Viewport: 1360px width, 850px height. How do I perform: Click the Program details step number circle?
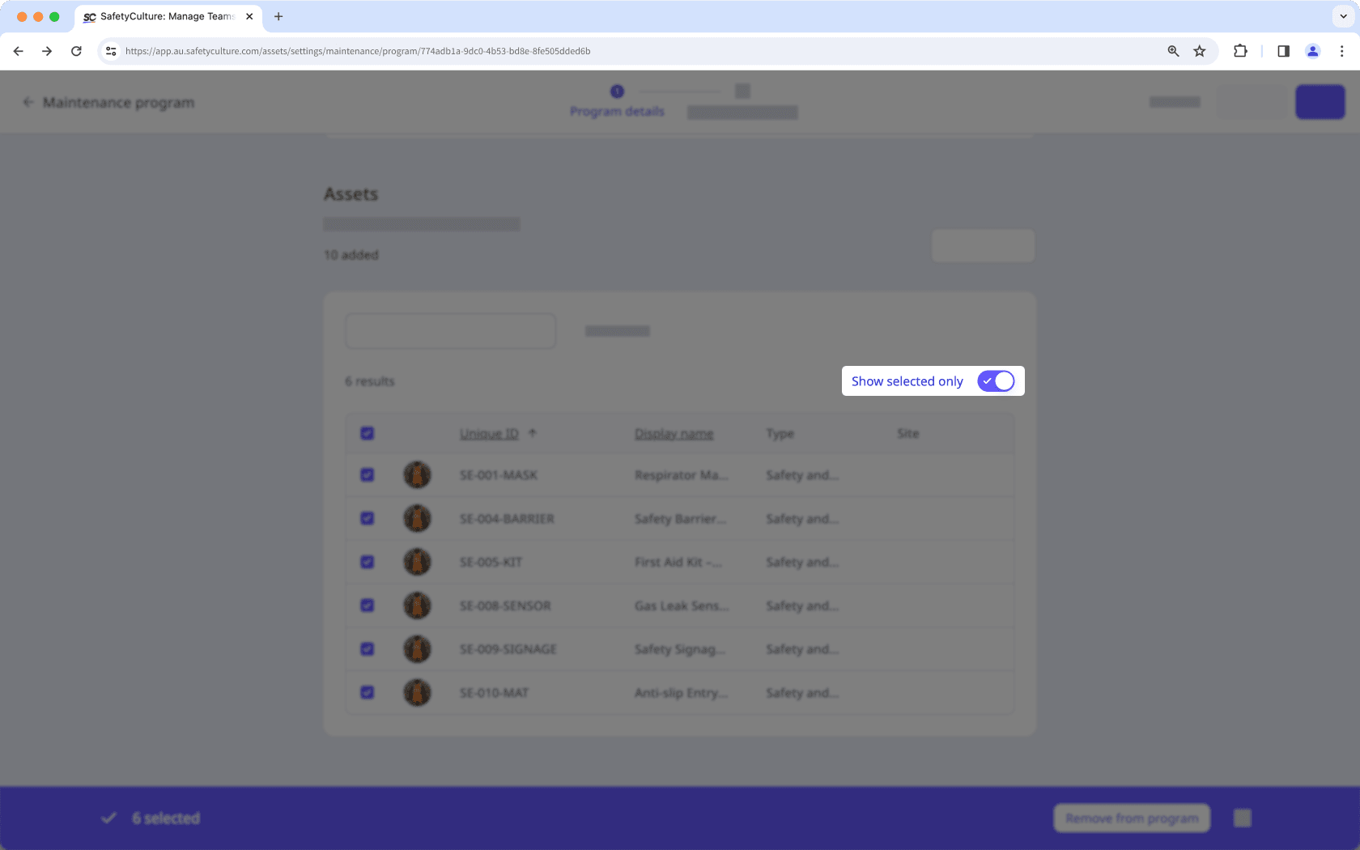click(617, 91)
